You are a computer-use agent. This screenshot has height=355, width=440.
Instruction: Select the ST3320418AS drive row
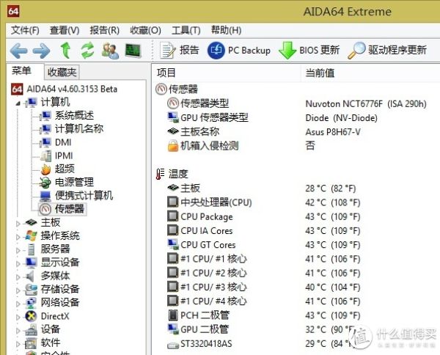(297, 343)
